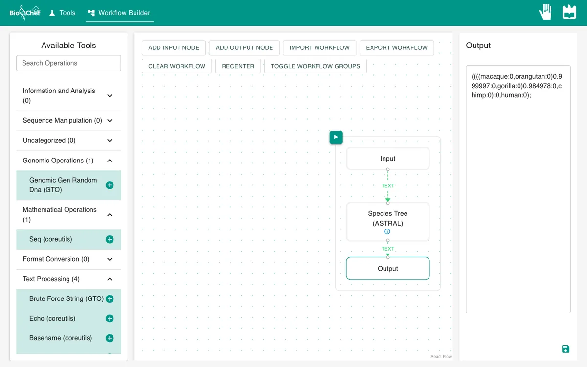Click the TEXT edge label below Input

(x=388, y=186)
